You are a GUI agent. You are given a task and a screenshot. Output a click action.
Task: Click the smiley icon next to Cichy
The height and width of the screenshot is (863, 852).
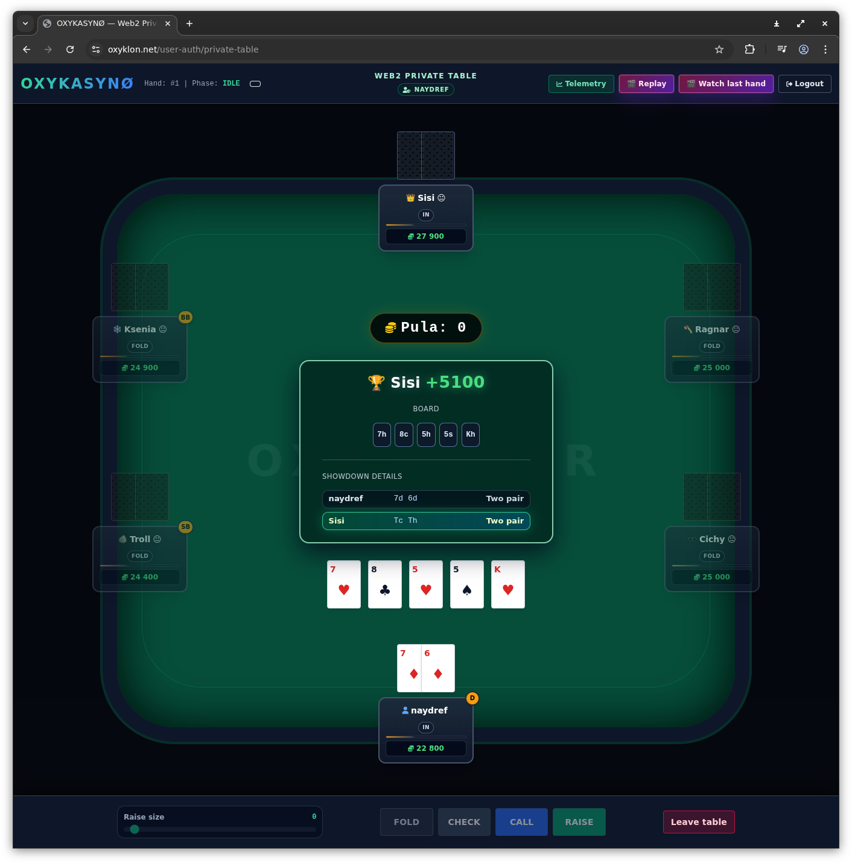tap(732, 539)
